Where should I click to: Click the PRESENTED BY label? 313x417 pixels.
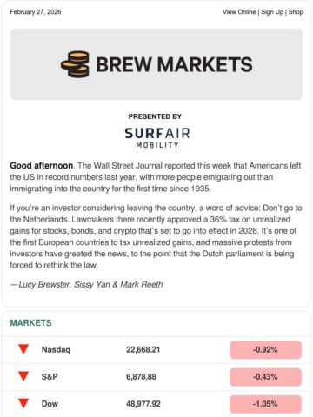155,116
